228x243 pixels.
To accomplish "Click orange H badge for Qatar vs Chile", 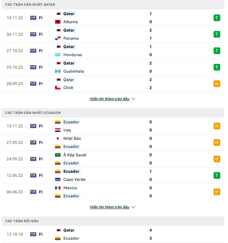I will coord(217,84).
